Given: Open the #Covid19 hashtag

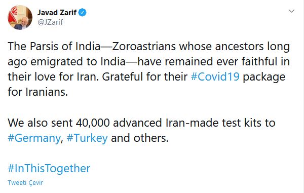Looking at the screenshot, I should 215,76.
